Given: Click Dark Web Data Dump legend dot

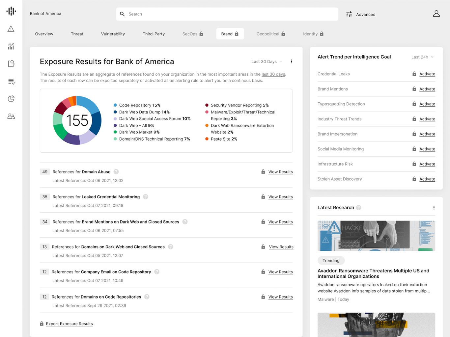Looking at the screenshot, I should point(115,112).
